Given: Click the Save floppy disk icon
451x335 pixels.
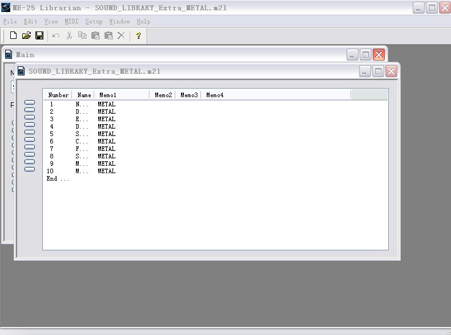Looking at the screenshot, I should click(39, 35).
